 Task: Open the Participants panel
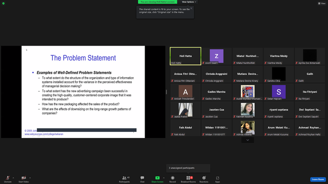click(x=125, y=179)
